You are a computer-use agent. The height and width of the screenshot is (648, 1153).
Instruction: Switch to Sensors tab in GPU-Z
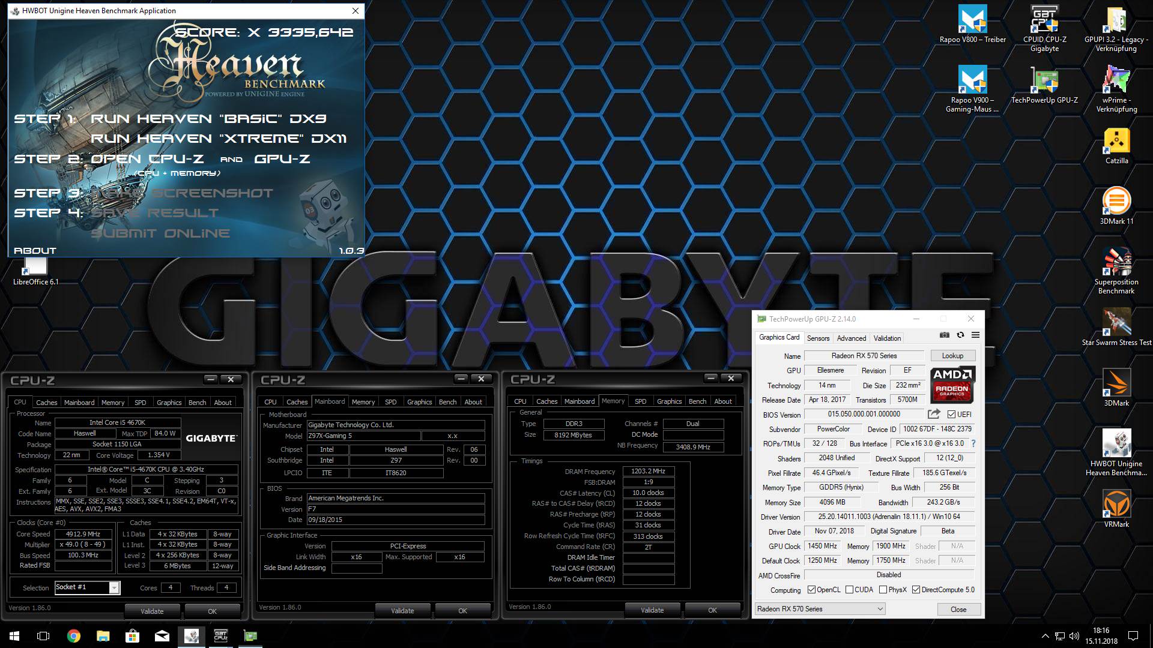click(818, 338)
